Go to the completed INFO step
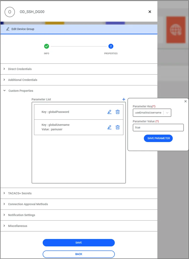This screenshot has width=189, height=259. click(x=46, y=47)
